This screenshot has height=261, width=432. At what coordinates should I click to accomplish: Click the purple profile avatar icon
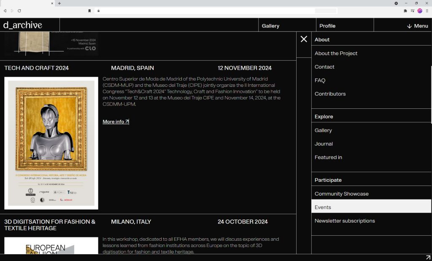coord(420,11)
